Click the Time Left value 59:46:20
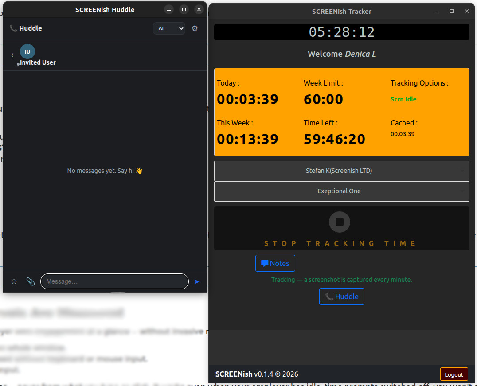Viewport: 477px width, 386px height. 334,139
